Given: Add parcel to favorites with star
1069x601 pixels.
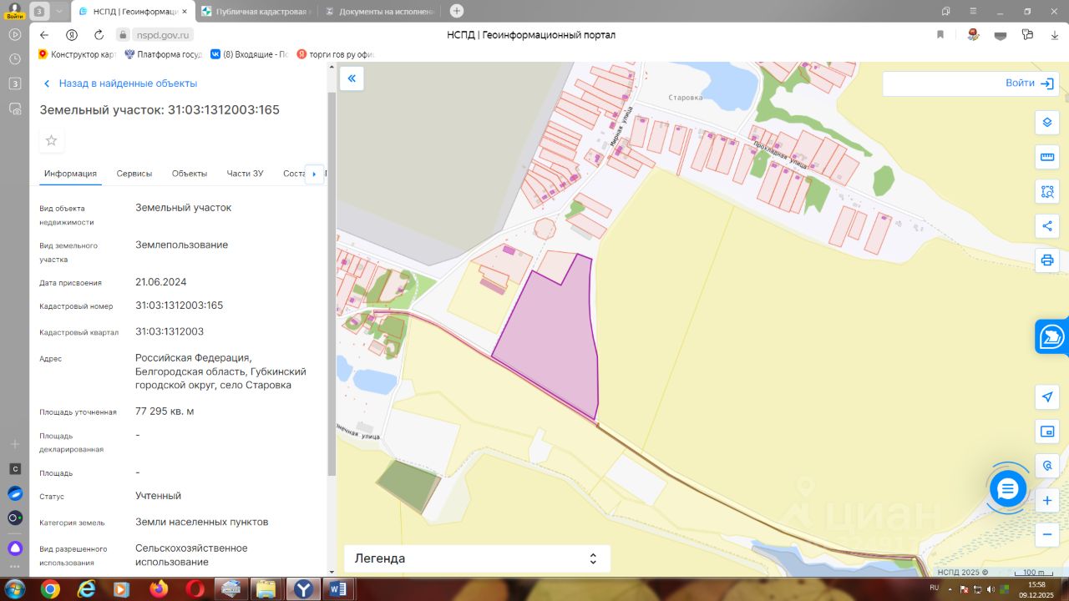Looking at the screenshot, I should pos(52,140).
